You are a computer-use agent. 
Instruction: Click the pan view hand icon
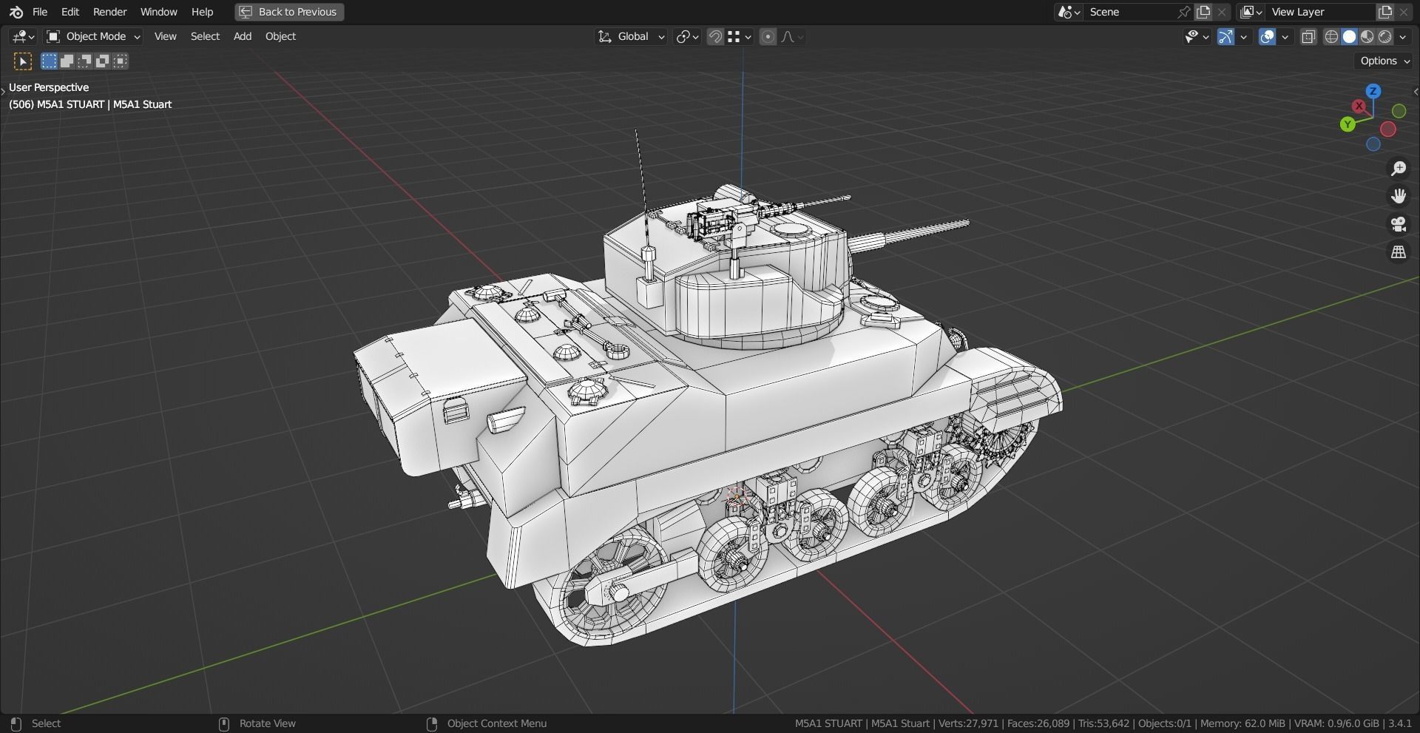1399,196
